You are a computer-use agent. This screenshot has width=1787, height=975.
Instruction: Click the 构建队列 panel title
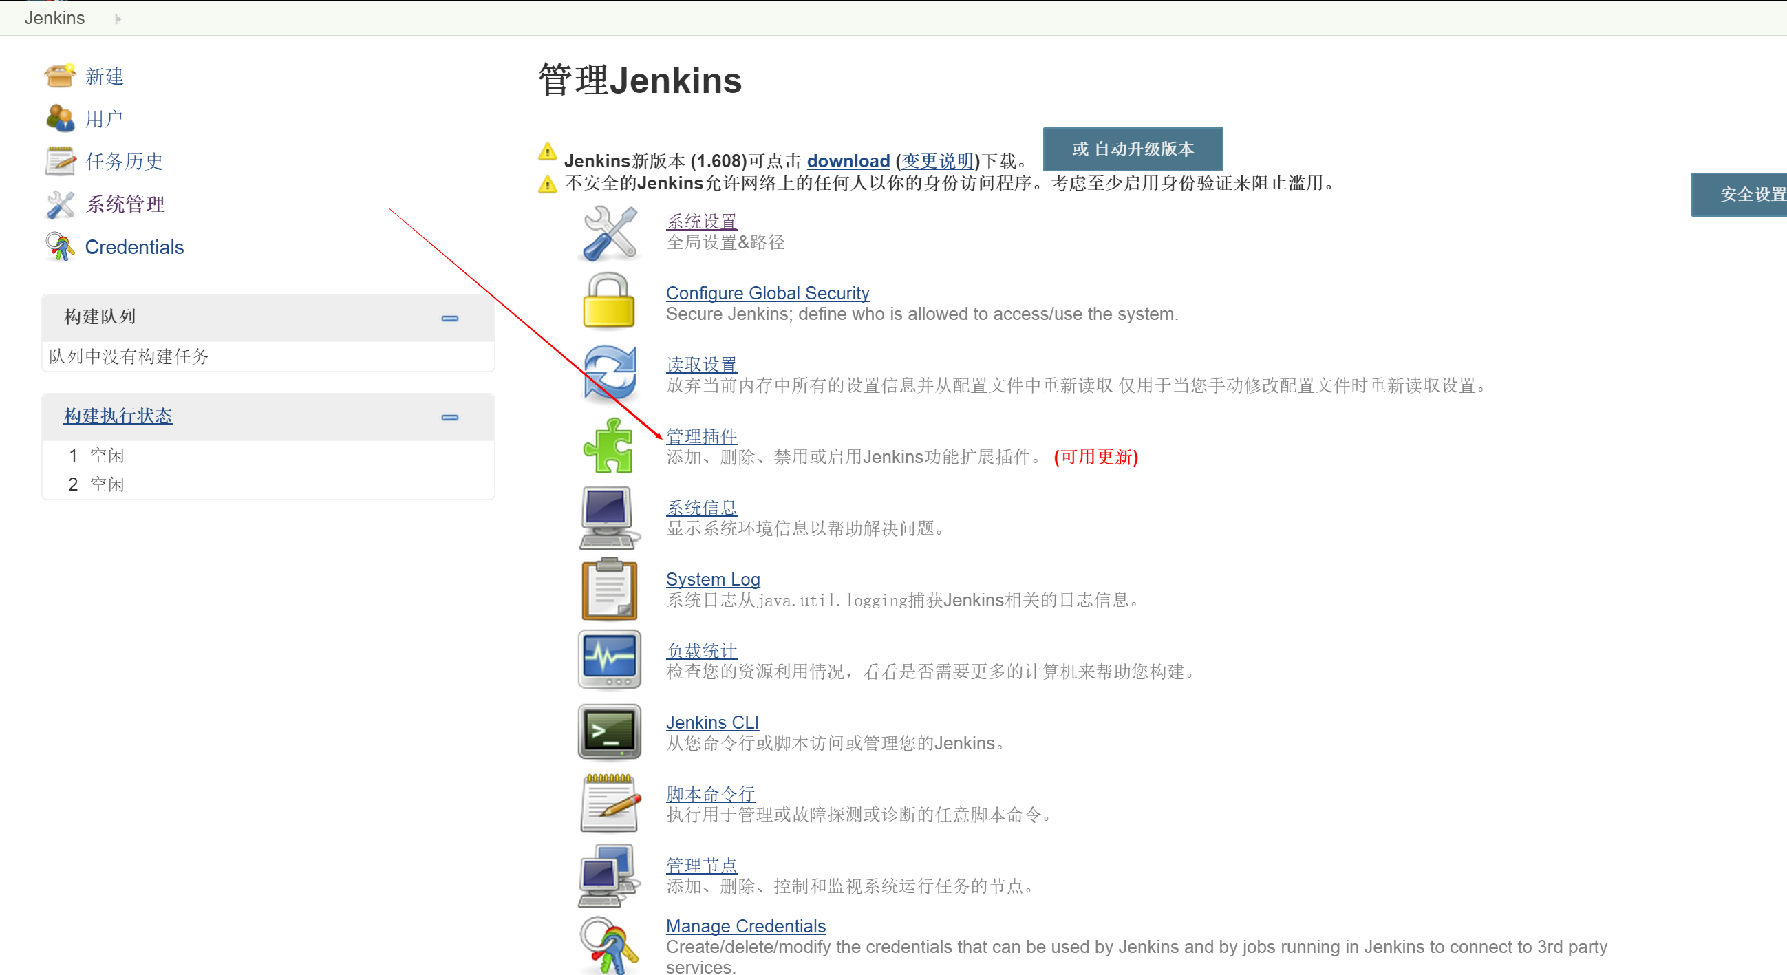coord(100,317)
